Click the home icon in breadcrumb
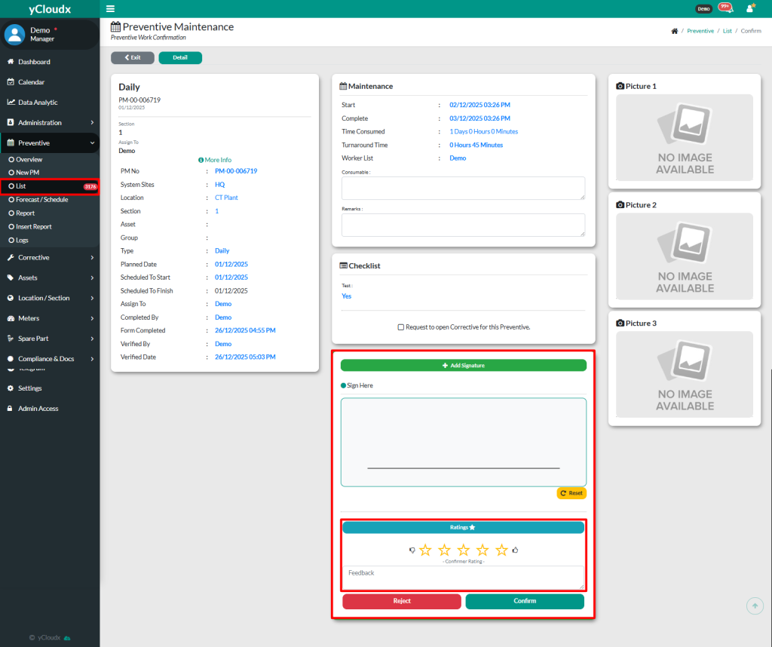Screen dimensions: 772x647 (673, 31)
